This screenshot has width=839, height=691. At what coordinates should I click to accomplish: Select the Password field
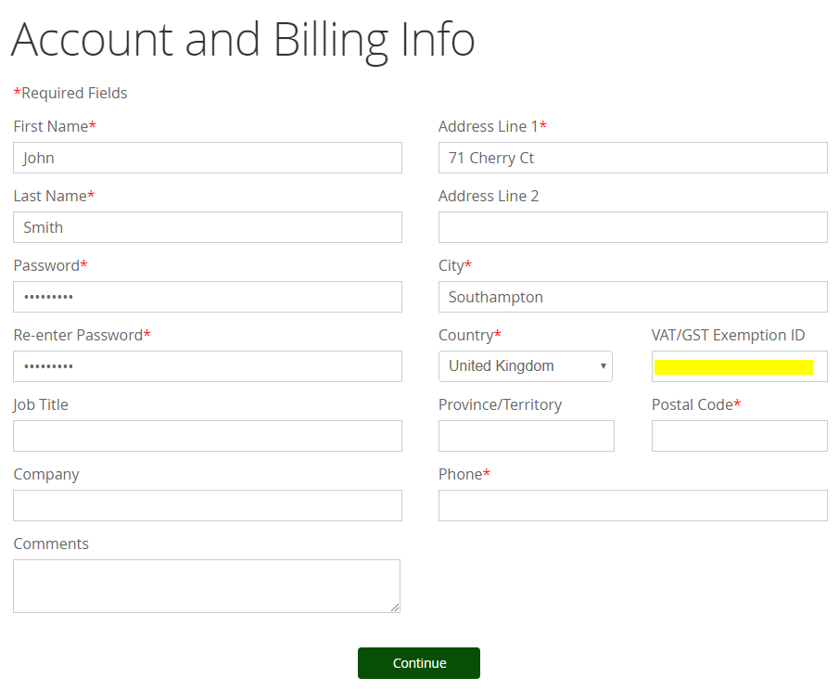tap(207, 297)
